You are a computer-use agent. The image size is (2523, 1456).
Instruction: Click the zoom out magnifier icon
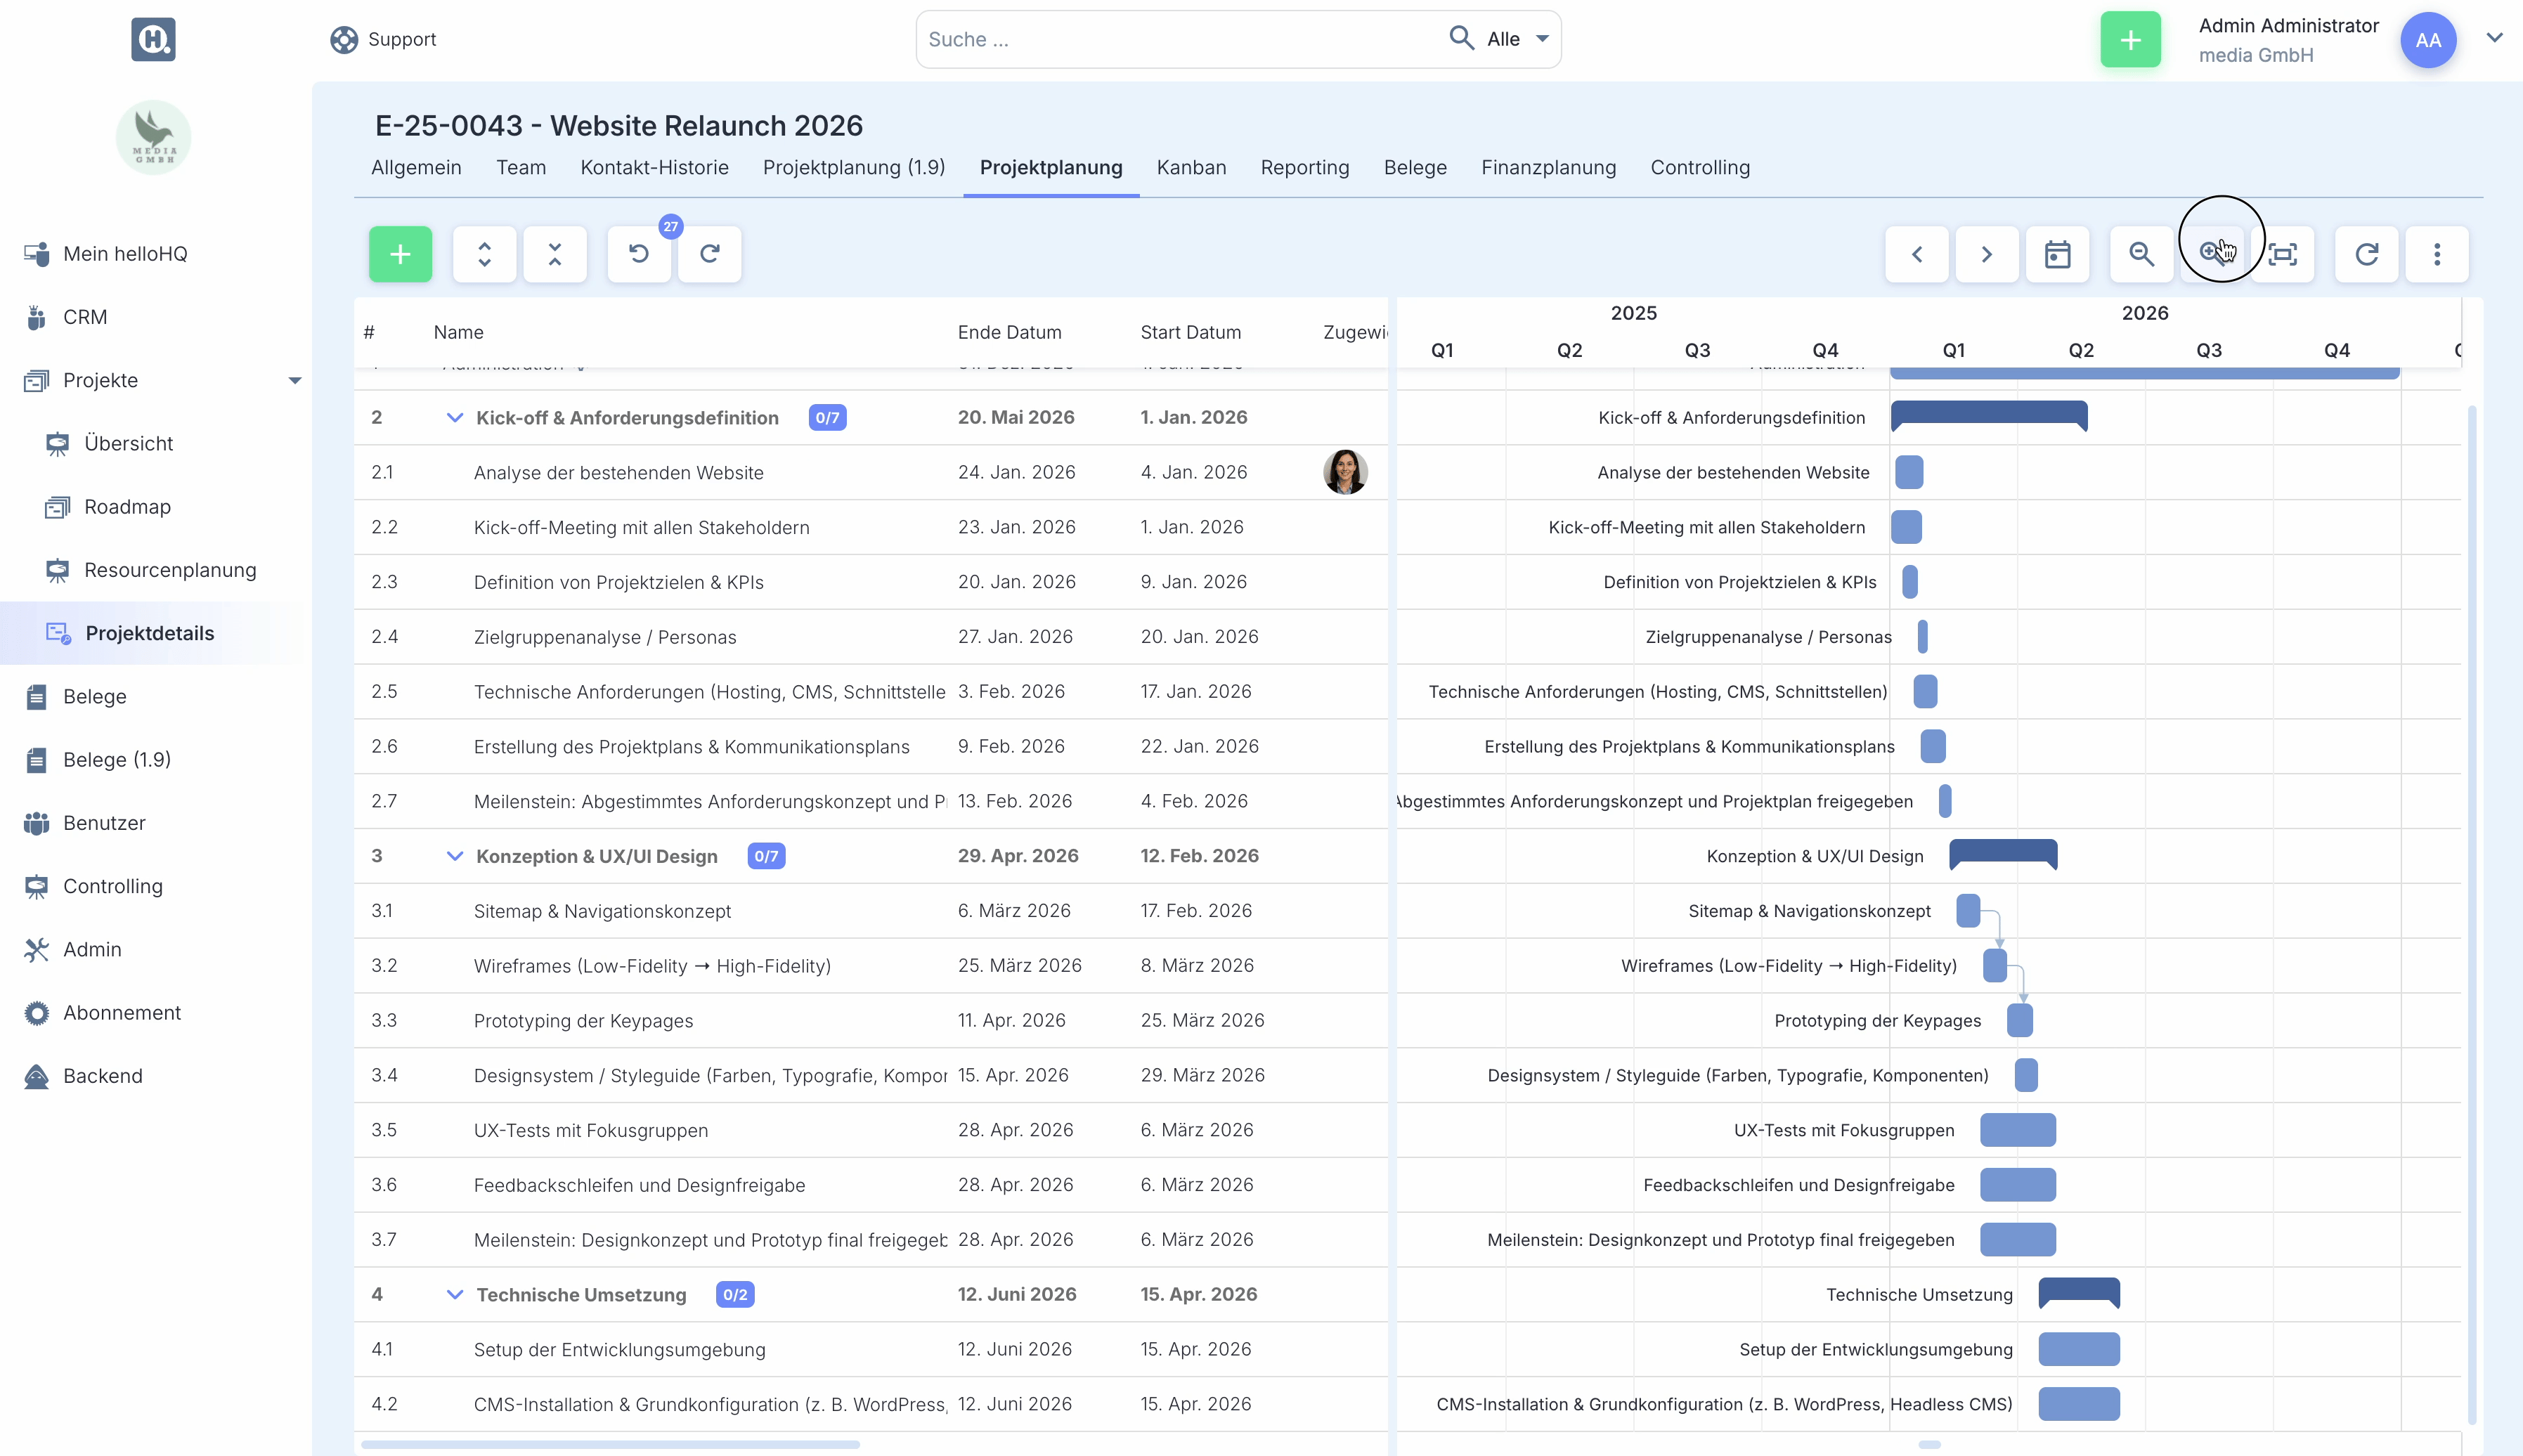click(x=2141, y=254)
